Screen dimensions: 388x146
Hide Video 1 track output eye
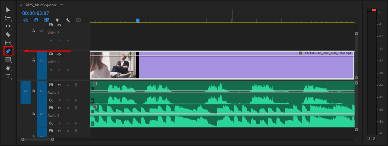click(59, 54)
